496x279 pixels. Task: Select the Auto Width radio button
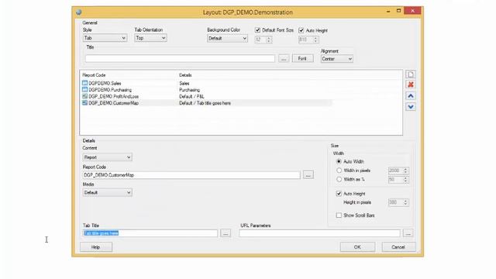click(339, 161)
